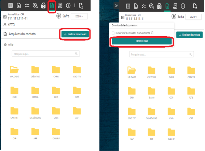
Task: Open the info icon in the left panel toolbar
Action: pyautogui.click(x=68, y=5)
